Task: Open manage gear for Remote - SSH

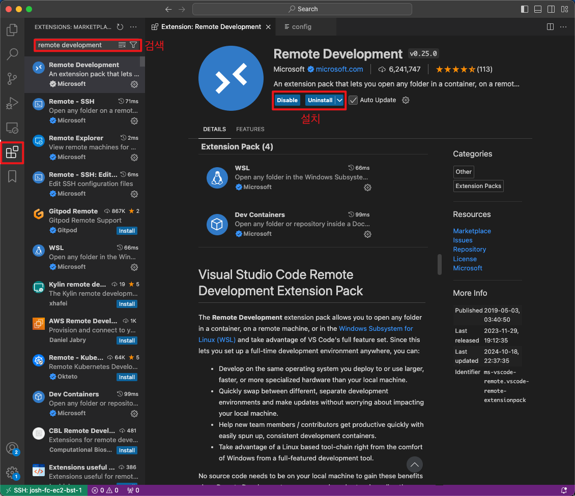Action: tap(134, 121)
